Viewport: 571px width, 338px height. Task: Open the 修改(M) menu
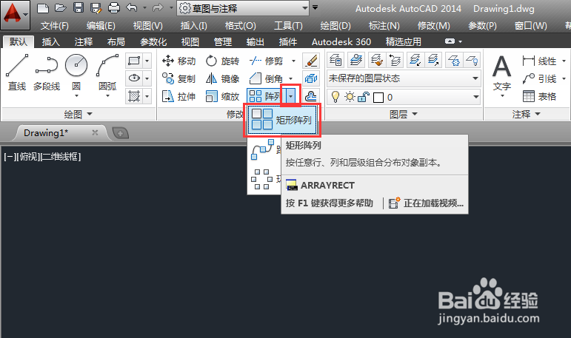(434, 26)
